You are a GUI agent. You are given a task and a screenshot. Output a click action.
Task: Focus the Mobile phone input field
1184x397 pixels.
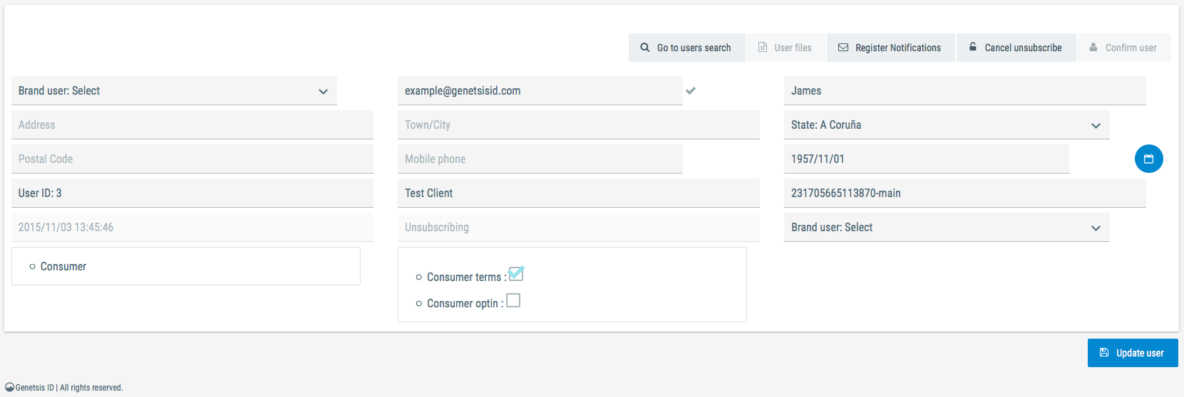coord(540,159)
